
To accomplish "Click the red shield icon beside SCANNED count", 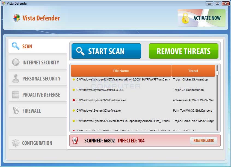I will (x=75, y=141).
